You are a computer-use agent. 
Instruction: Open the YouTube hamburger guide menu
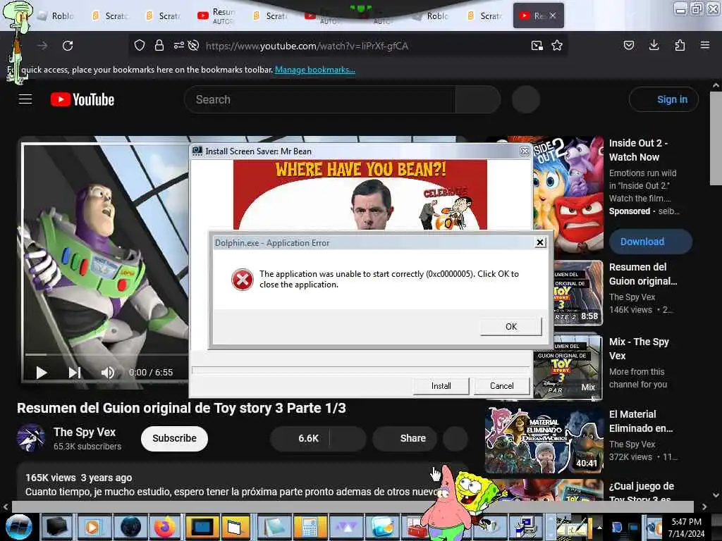coord(25,99)
